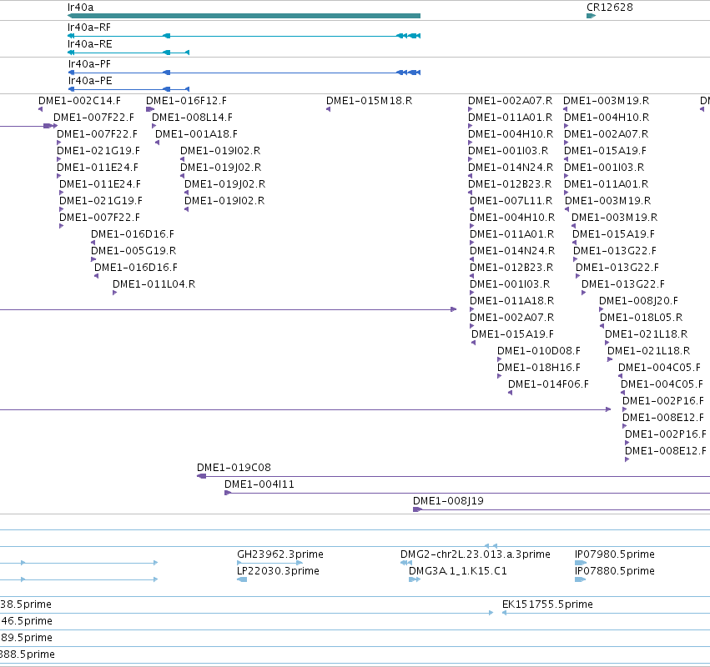Click the partially shown 46.5prime label

(26, 621)
